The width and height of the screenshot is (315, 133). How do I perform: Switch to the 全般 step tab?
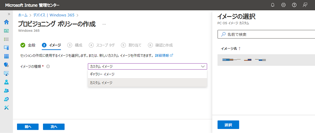28,45
